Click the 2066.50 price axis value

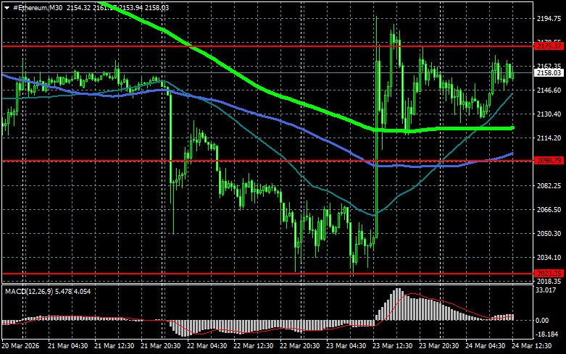(x=549, y=209)
